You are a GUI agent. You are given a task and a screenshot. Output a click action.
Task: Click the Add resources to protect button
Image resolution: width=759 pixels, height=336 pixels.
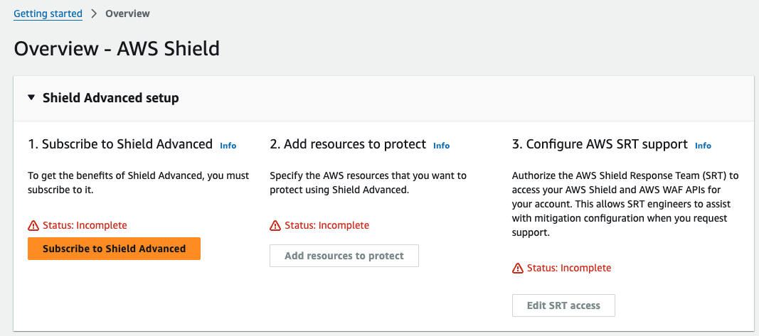(x=344, y=256)
